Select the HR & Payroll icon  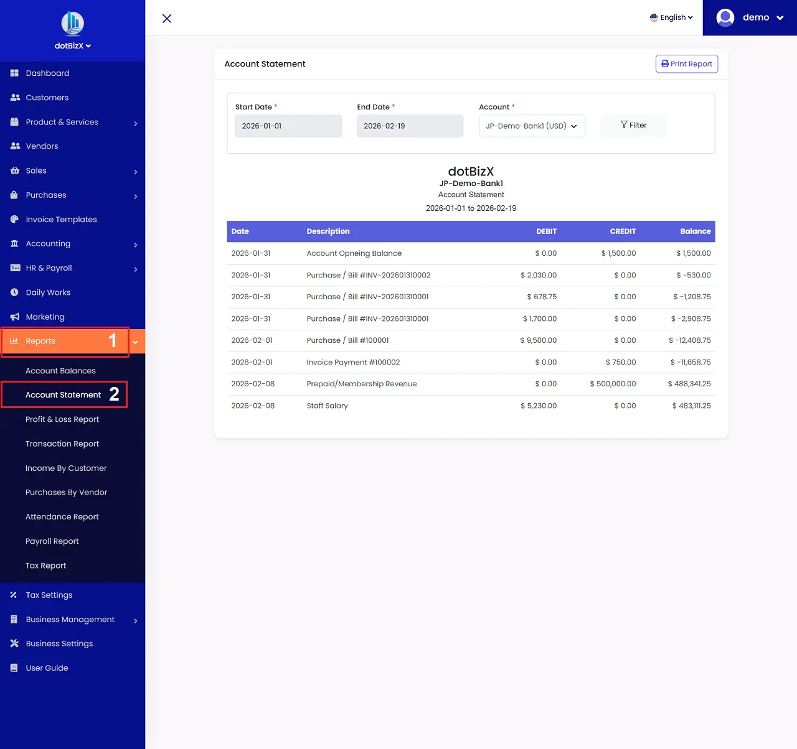tap(14, 267)
